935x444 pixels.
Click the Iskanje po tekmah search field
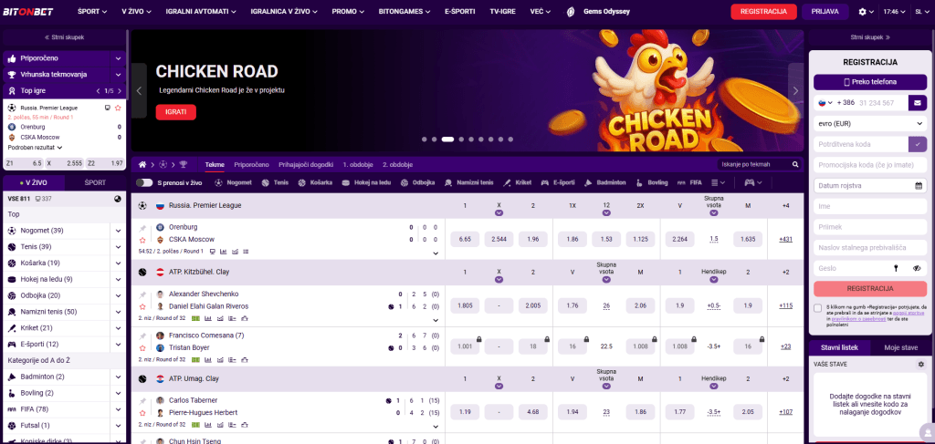tap(754, 164)
